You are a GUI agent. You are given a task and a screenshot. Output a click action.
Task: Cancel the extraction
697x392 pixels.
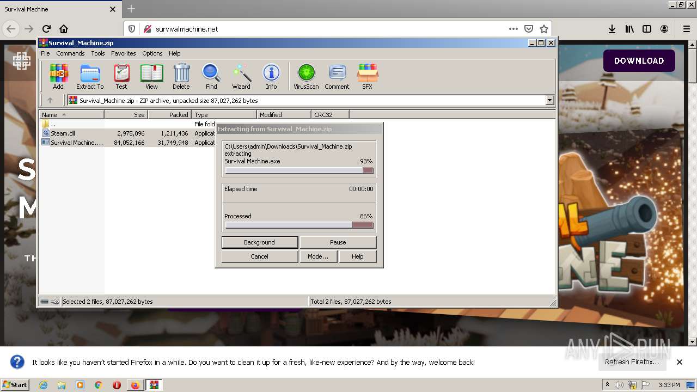click(x=259, y=256)
